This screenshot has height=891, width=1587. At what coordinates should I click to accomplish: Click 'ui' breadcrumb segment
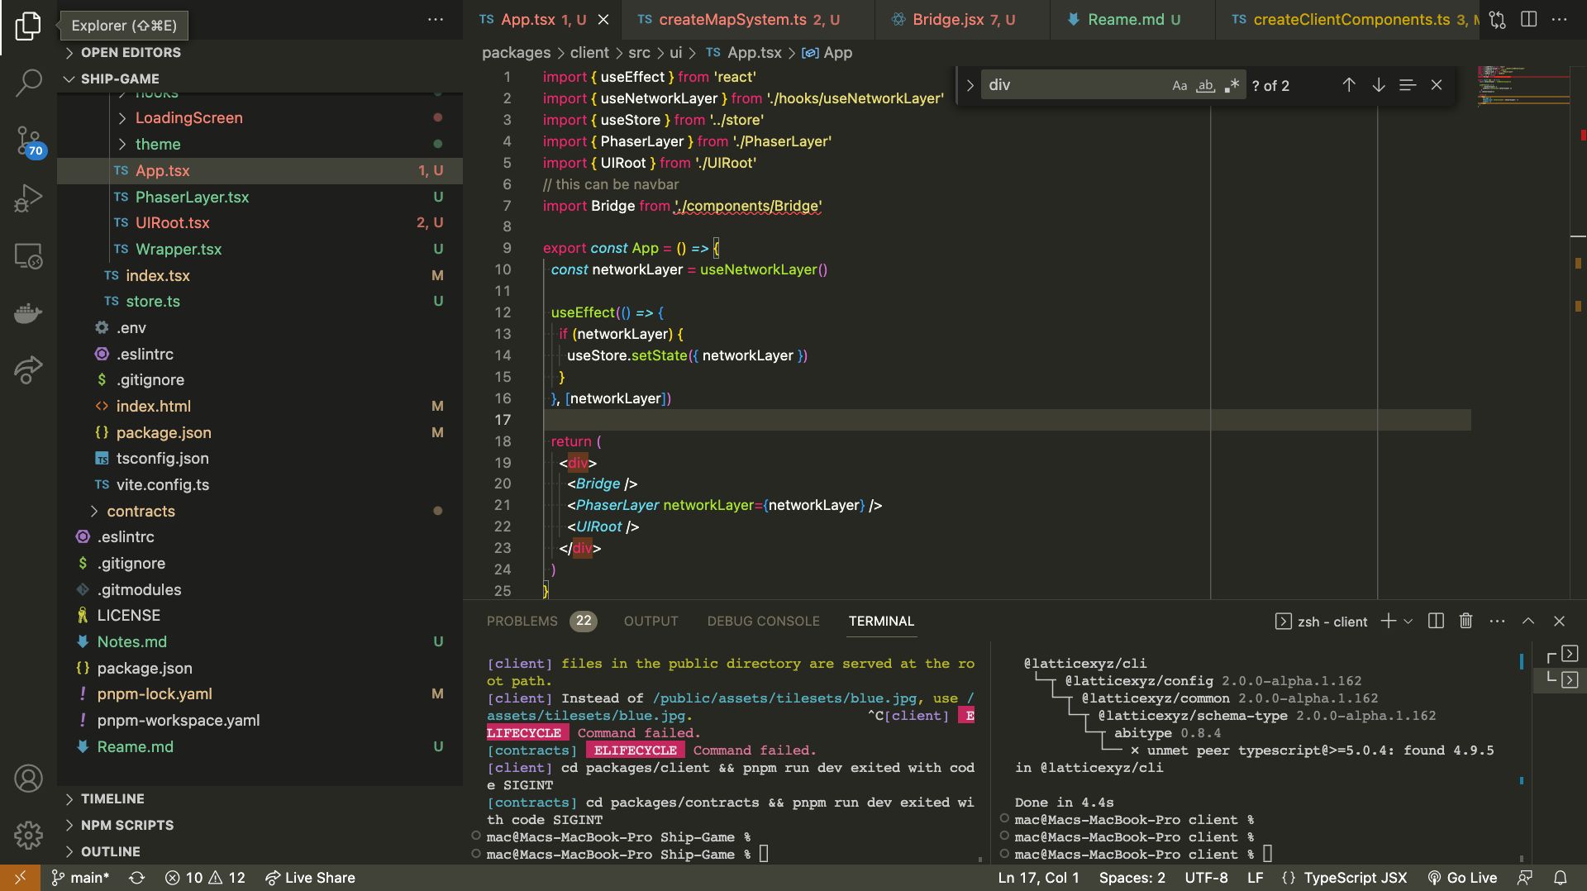(x=675, y=53)
